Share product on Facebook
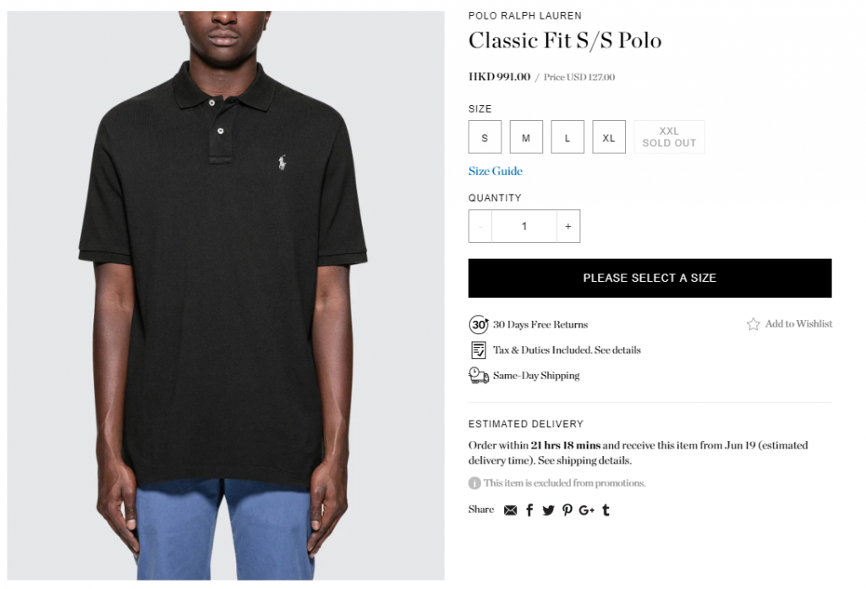This screenshot has height=589, width=866. pos(529,510)
